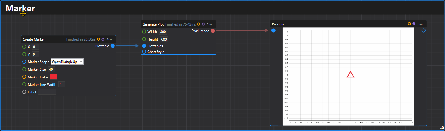The width and height of the screenshot is (445, 131).
Task: Click the plot image in Preview
Action: coord(348,76)
